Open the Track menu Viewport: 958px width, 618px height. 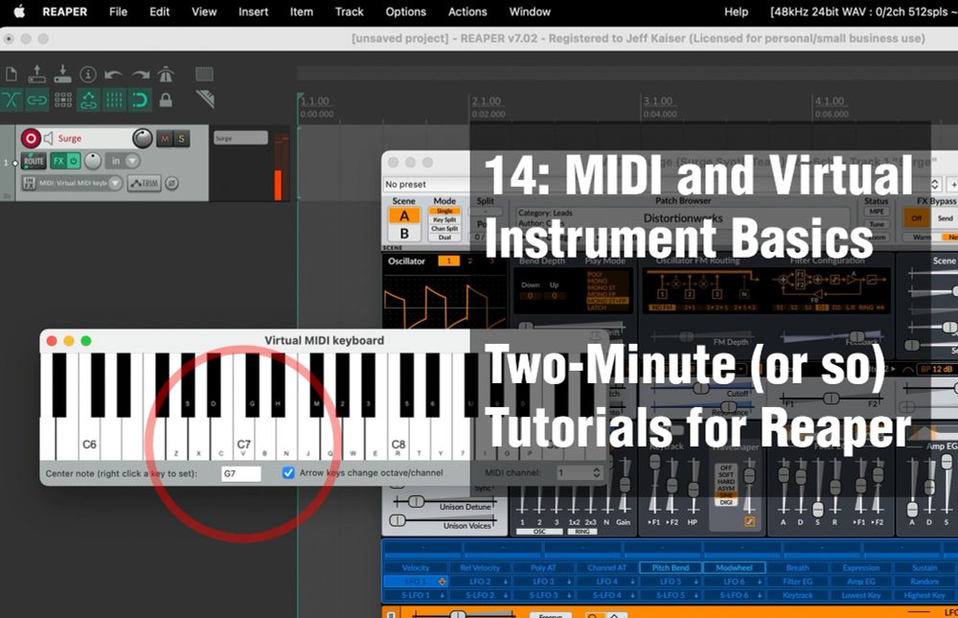pos(349,11)
